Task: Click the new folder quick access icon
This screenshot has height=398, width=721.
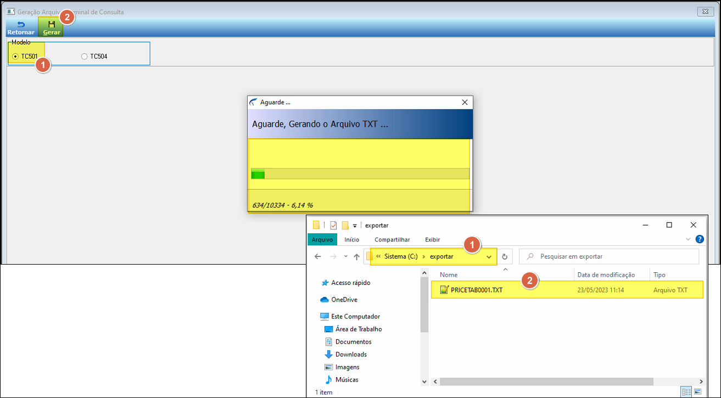Action: (x=345, y=225)
